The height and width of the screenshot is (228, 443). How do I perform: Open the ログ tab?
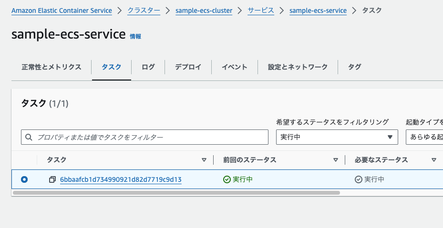148,67
